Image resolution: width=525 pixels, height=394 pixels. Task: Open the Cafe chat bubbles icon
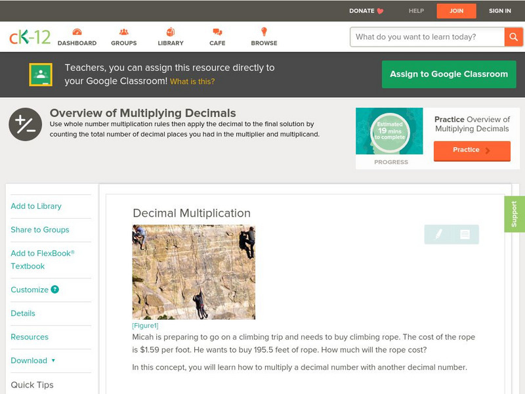click(217, 32)
